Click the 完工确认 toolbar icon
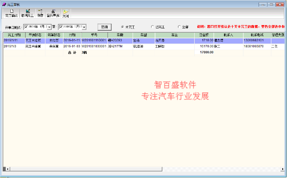This screenshot has width=287, height=178. [x=11, y=13]
